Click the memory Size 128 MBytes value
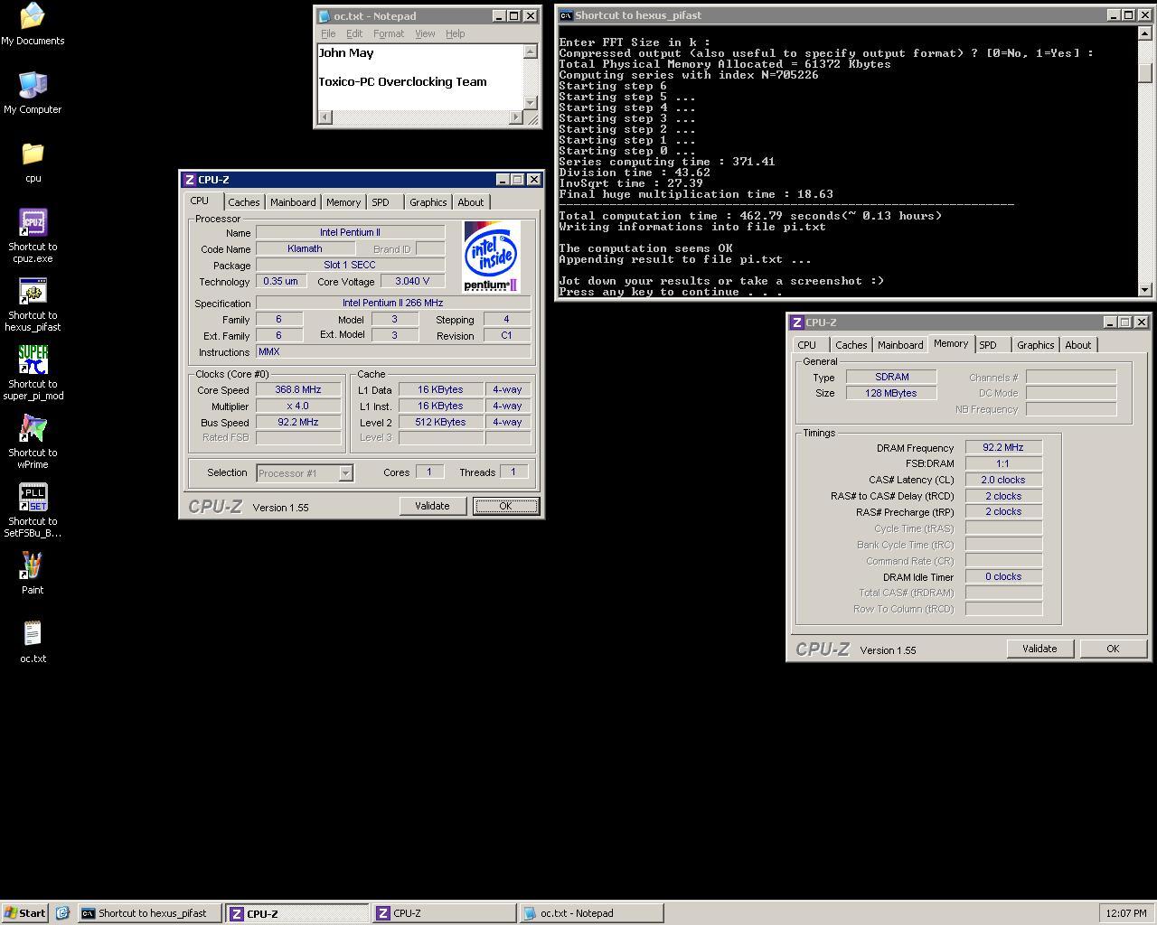The width and height of the screenshot is (1157, 925). (x=891, y=393)
